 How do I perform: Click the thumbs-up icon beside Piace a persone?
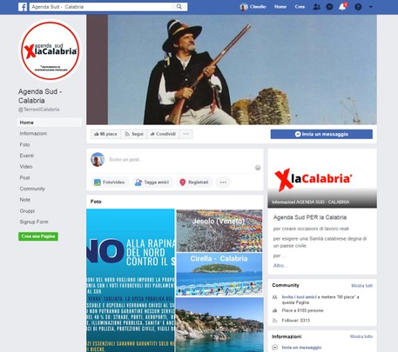(274, 310)
